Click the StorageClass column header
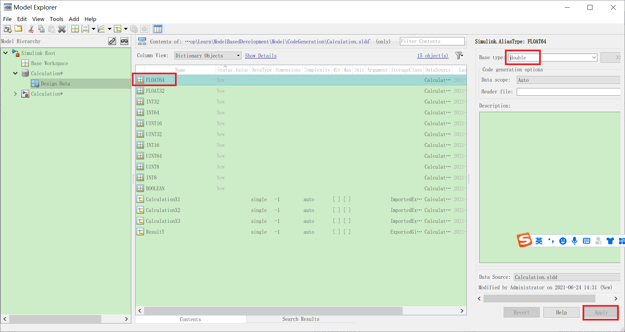 pyautogui.click(x=406, y=70)
